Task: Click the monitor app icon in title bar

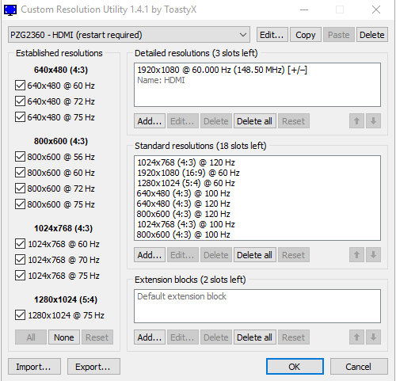Action: [10, 10]
